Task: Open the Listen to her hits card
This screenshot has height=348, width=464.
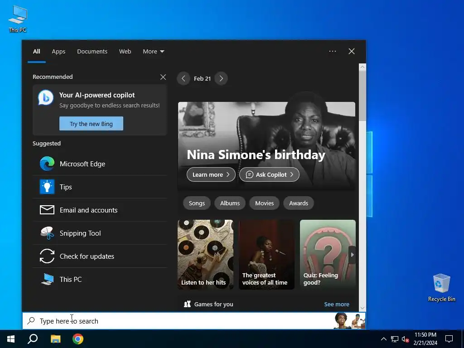Action: pos(205,255)
